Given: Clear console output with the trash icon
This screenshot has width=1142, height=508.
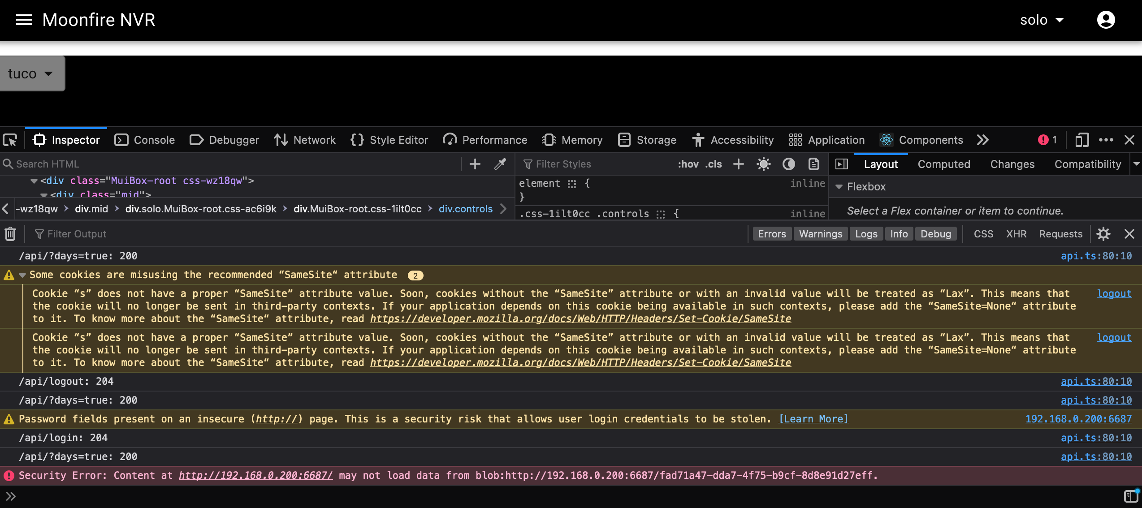Looking at the screenshot, I should click(x=10, y=233).
